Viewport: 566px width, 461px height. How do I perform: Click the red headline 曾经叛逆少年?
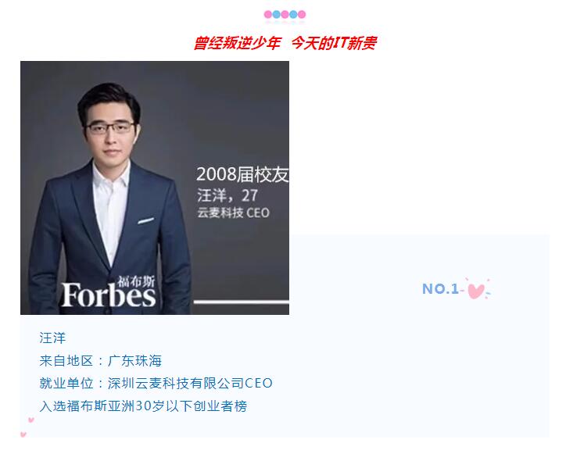(x=237, y=43)
